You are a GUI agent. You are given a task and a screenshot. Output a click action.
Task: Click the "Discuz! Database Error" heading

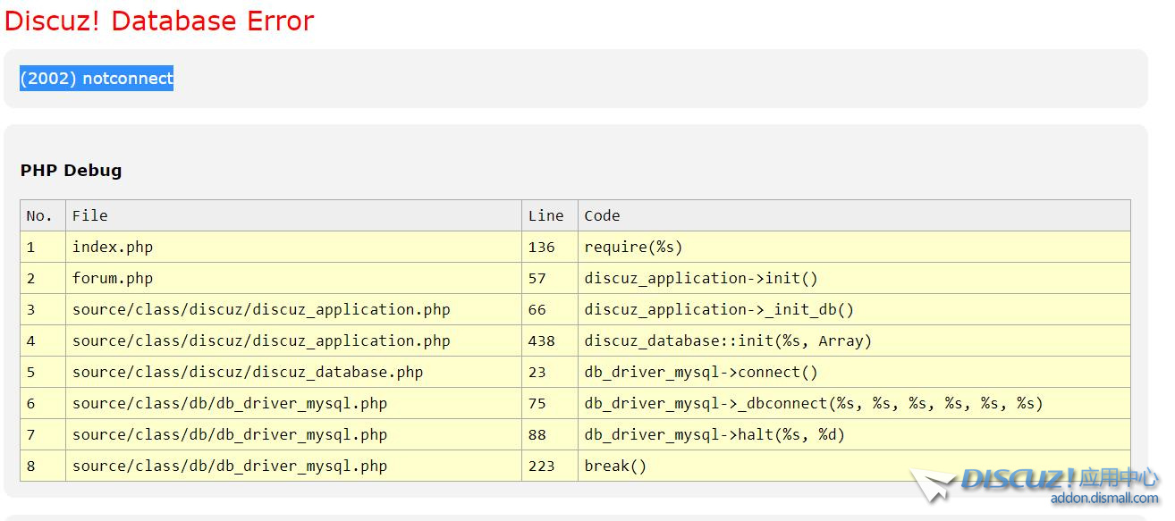pyautogui.click(x=159, y=21)
